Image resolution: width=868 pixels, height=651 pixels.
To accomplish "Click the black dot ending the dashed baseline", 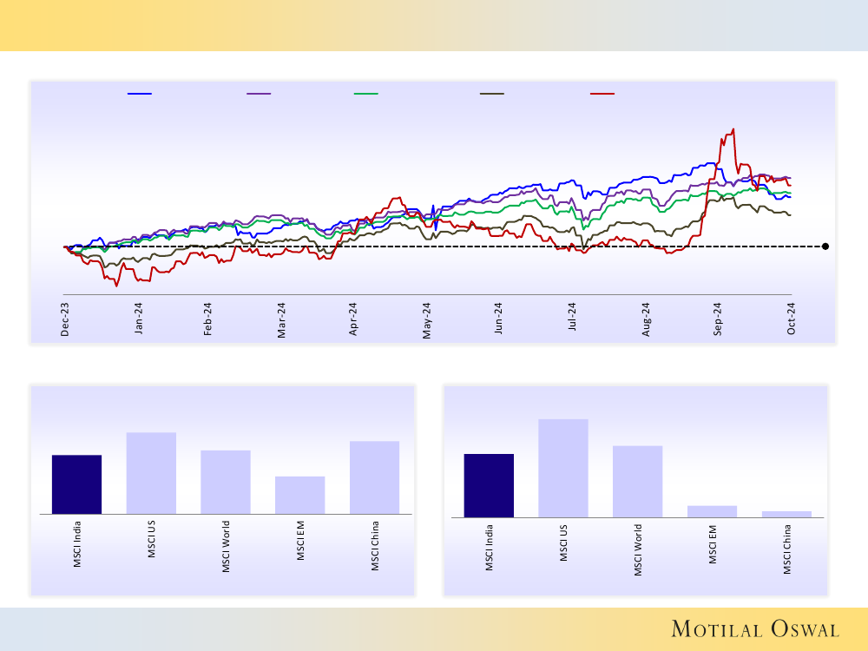I will [825, 247].
